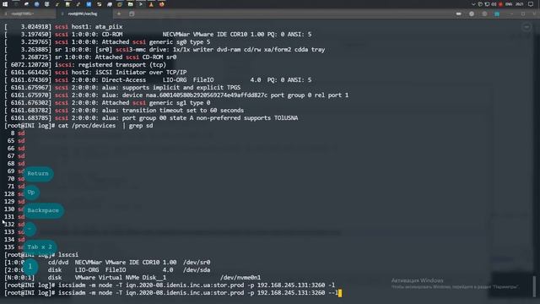Click the '/dev/sr0' device path

coord(197,263)
